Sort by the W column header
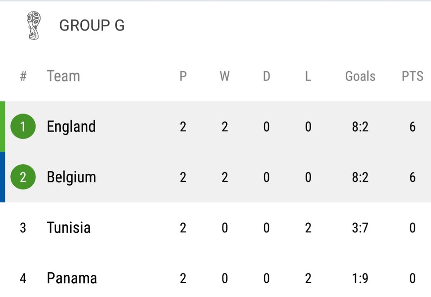 coord(225,76)
